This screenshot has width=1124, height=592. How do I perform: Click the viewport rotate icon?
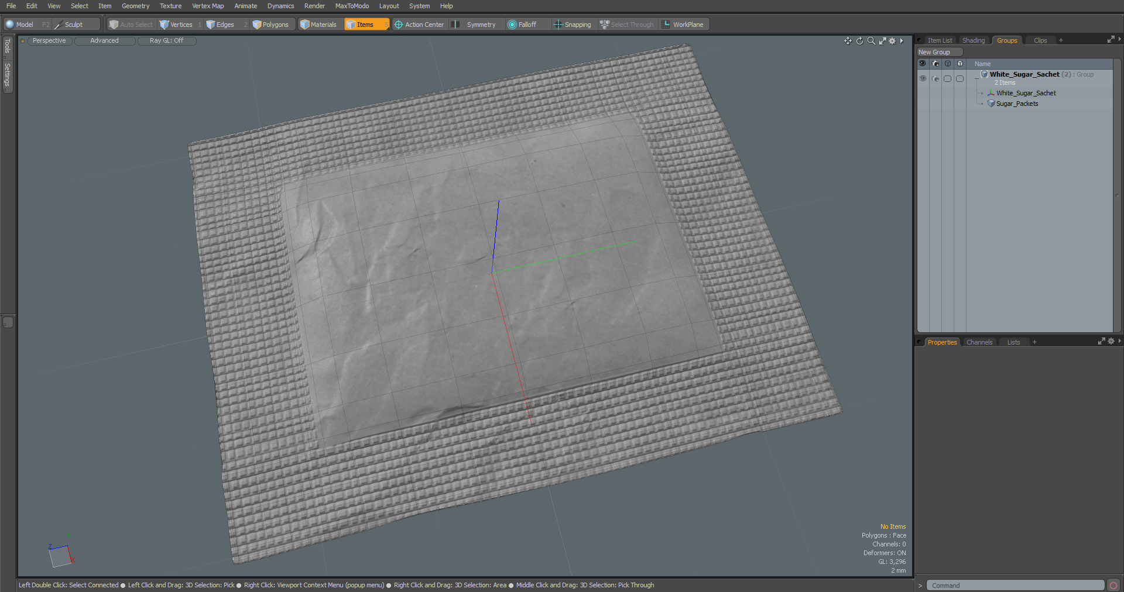[859, 41]
